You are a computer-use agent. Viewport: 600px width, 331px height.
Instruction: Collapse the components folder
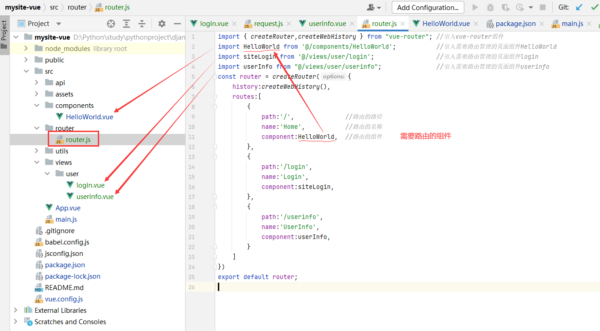(x=37, y=106)
